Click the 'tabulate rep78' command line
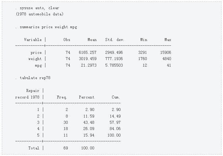This screenshot has height=156, width=223. coord(33,78)
